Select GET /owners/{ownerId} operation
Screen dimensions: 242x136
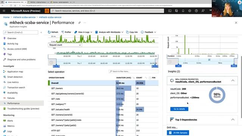coord(103,115)
